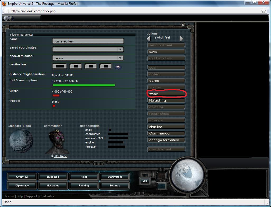Image resolution: width=271 pixels, height=207 pixels.
Task: Click the '0 pc 0 ae / 00:00' text
Action: pos(63,75)
